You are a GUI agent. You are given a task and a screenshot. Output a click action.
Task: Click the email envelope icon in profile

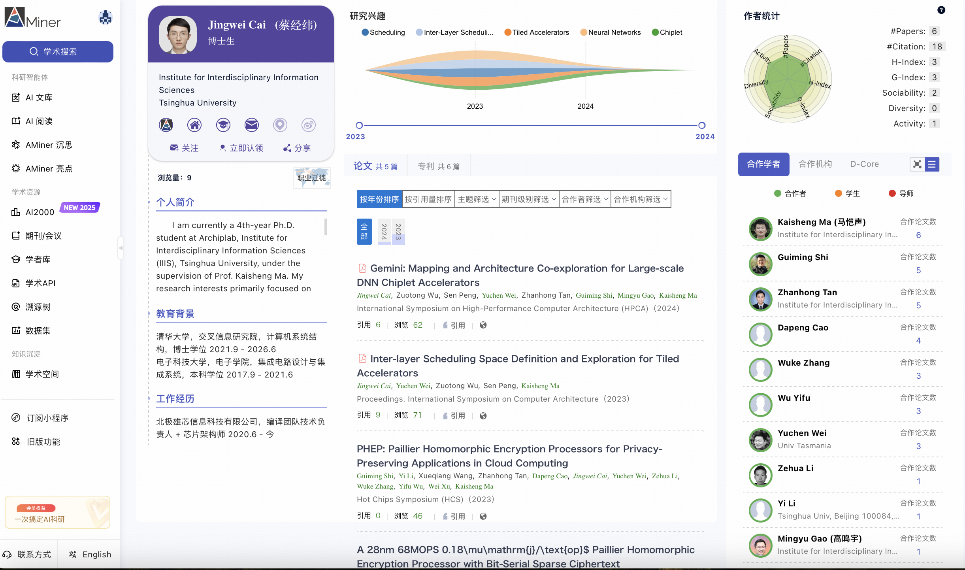(x=251, y=125)
